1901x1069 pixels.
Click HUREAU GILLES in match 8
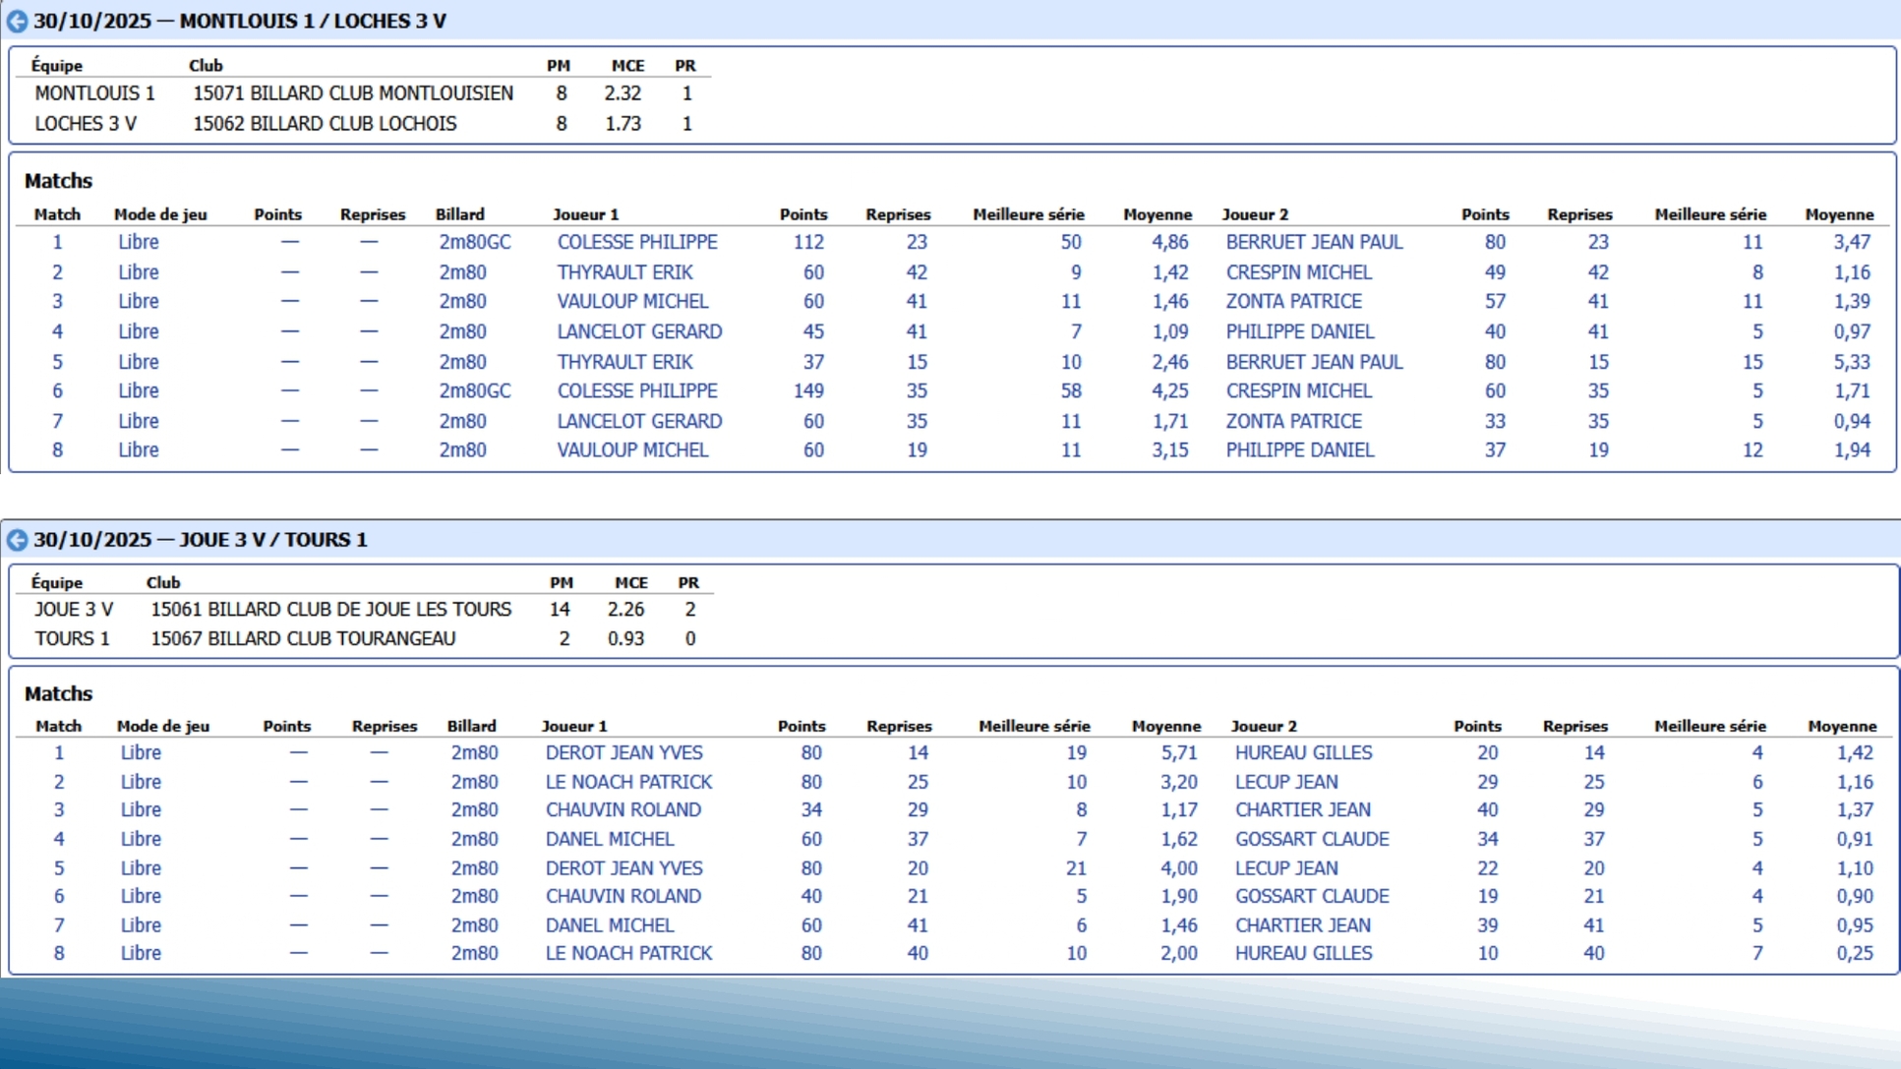(x=1302, y=953)
